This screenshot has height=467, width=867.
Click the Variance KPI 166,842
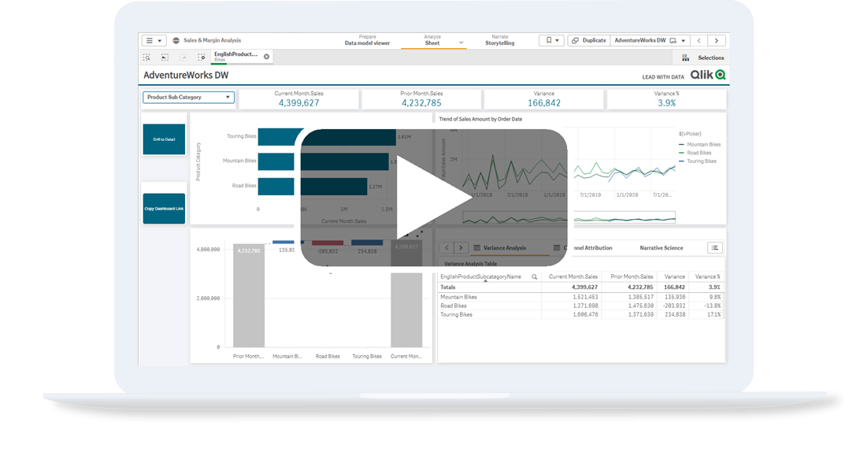tap(544, 103)
